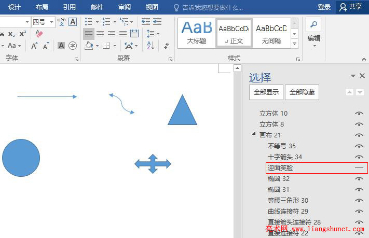Screen dimensions: 369x238
Task: Click the paragraph borders icon
Action: click(106, 46)
